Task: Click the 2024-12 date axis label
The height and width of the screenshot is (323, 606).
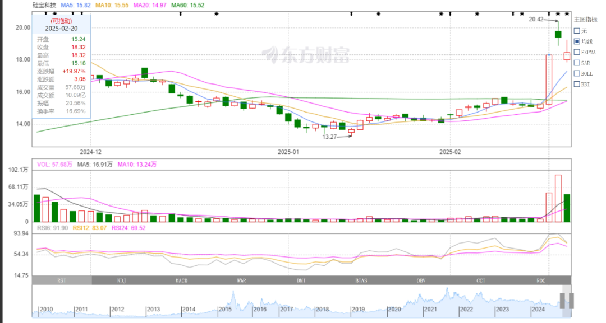Action: (x=91, y=152)
